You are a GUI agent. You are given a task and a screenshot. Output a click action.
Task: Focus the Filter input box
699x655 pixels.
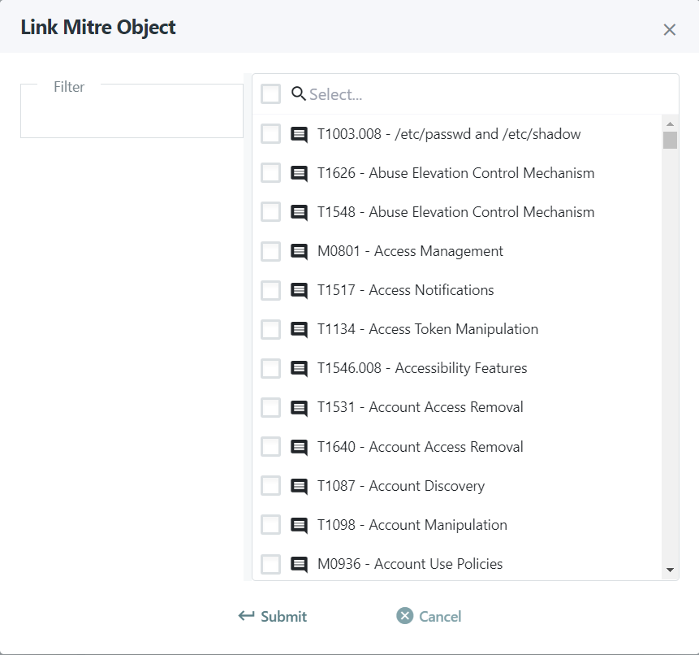click(x=132, y=111)
